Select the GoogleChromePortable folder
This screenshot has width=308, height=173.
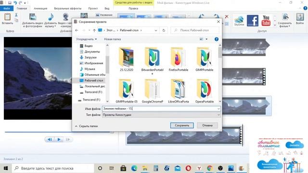coord(153,91)
